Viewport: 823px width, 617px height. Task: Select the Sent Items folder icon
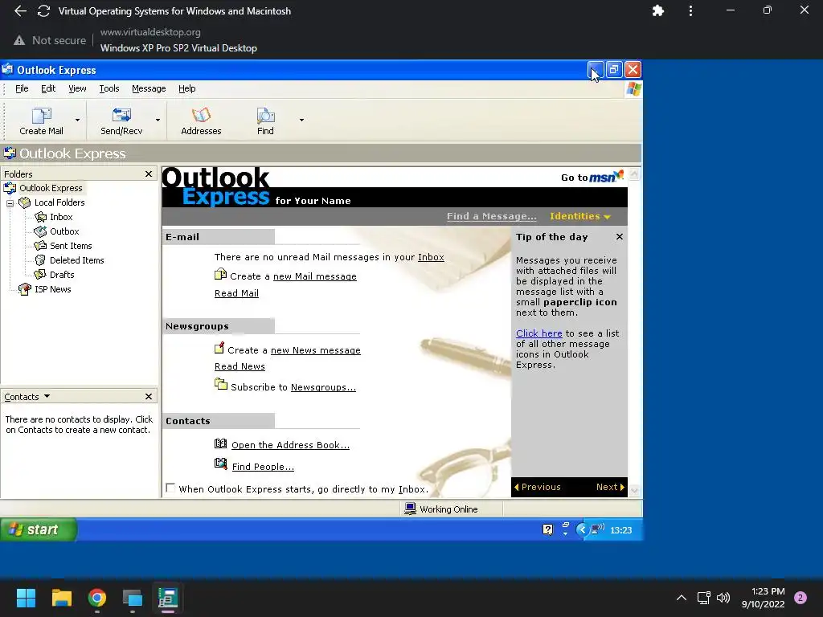(40, 246)
